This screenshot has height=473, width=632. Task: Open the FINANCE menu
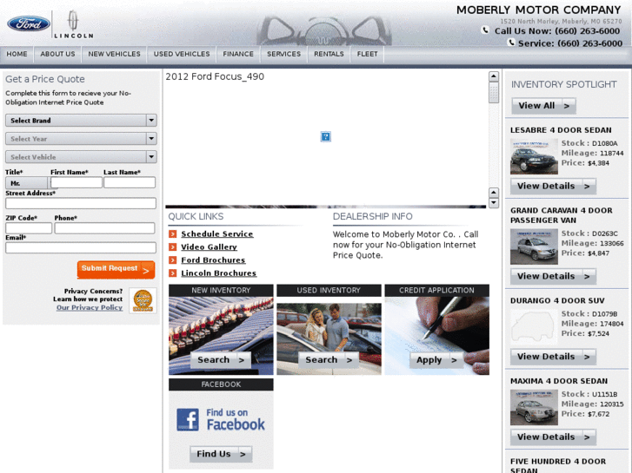238,54
